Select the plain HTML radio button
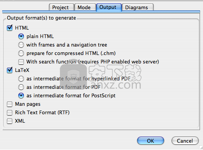Screen dimensions: 203x150 (x=21, y=36)
